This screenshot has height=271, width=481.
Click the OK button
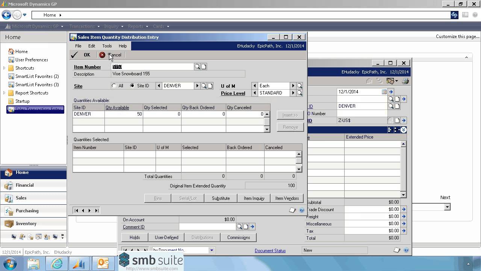coord(82,55)
